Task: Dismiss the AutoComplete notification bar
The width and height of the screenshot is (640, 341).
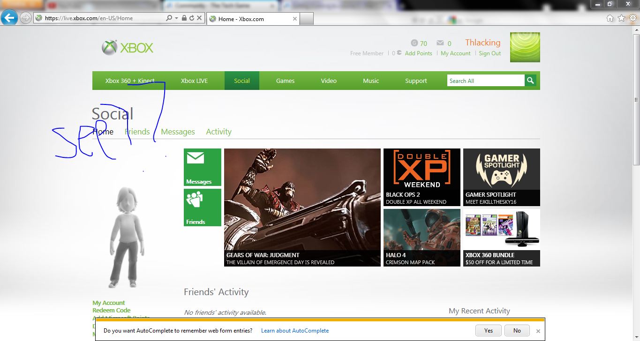Action: 538,331
